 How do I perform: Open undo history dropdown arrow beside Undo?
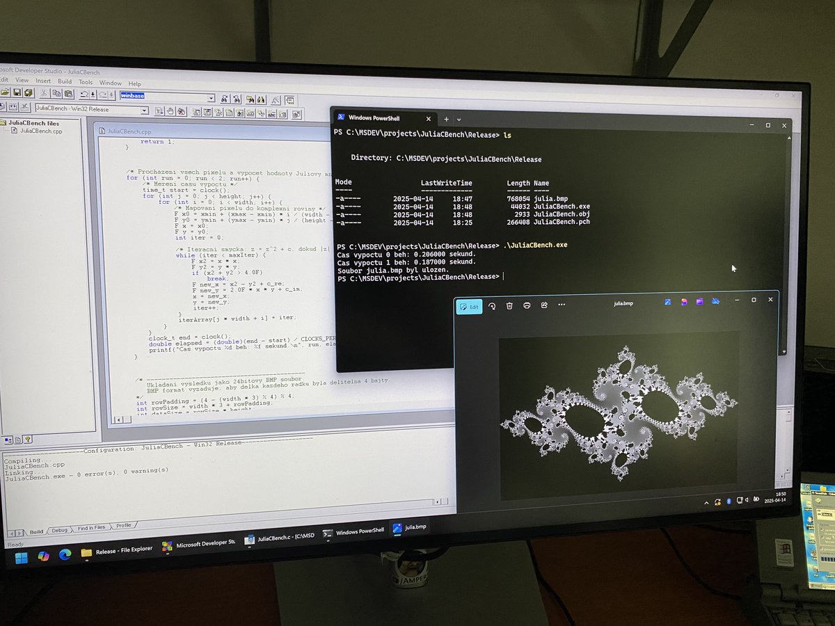coord(93,95)
